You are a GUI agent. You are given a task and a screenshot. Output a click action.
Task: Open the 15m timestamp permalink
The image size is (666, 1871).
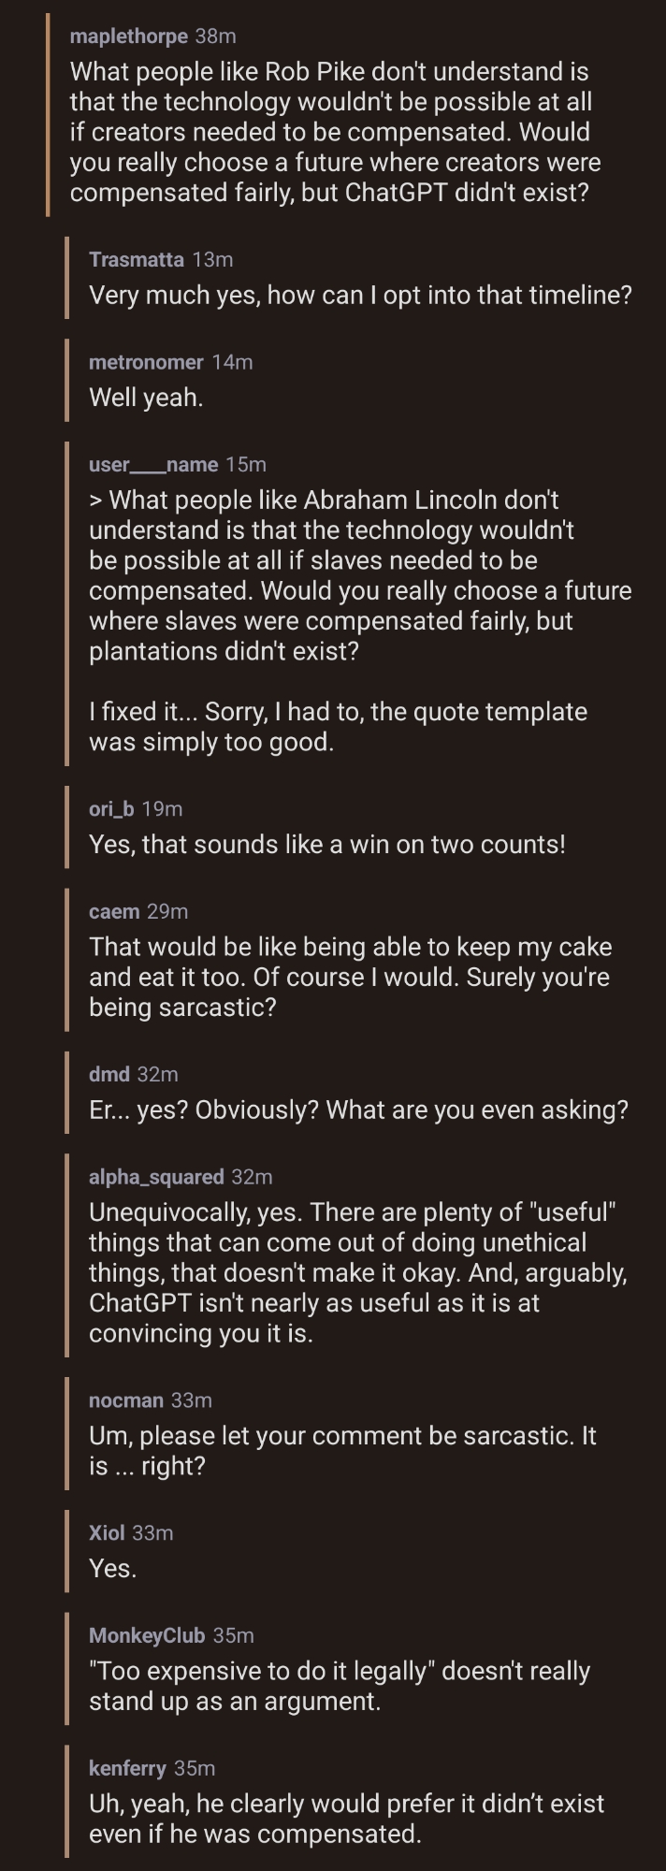tap(246, 465)
